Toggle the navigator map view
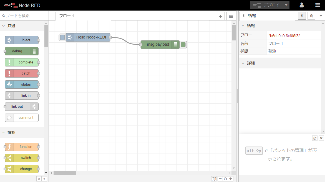This screenshot has height=182, width=325. pos(214,179)
